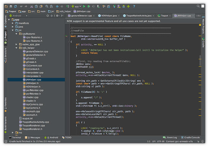The height and width of the screenshot is (147, 209).
Task: Click the Replace icon next to Find
Action: point(51,6)
